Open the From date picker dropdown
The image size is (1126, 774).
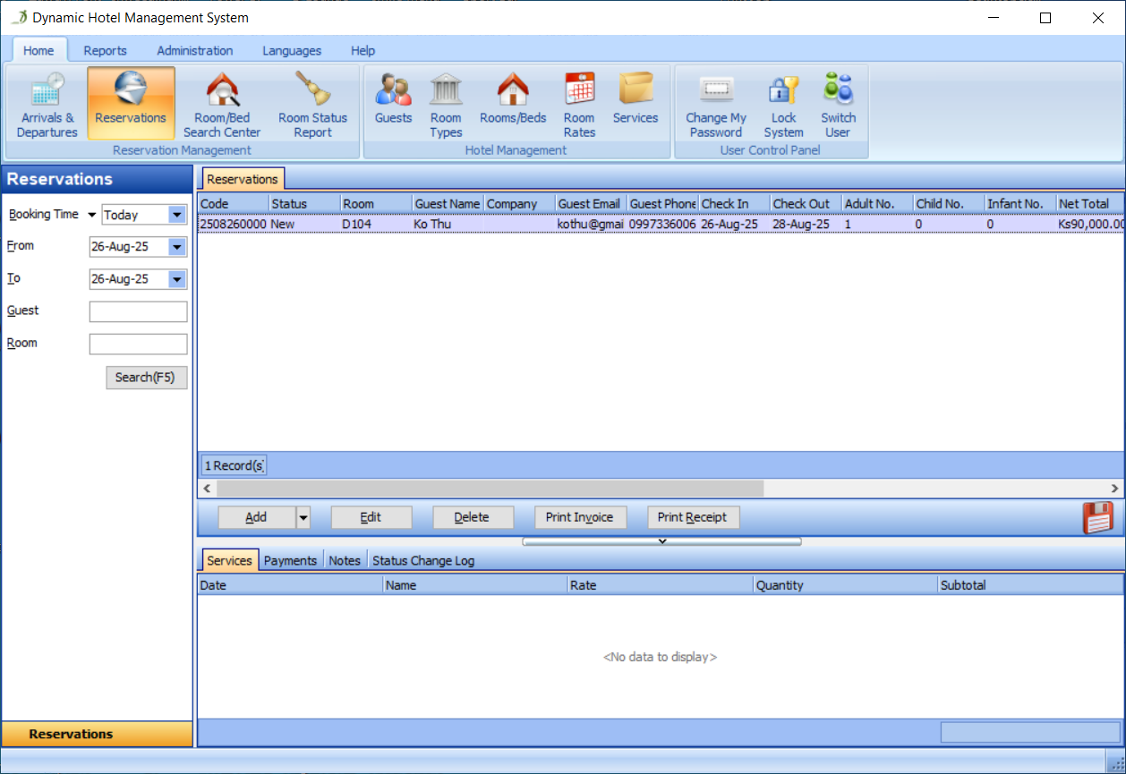(177, 247)
